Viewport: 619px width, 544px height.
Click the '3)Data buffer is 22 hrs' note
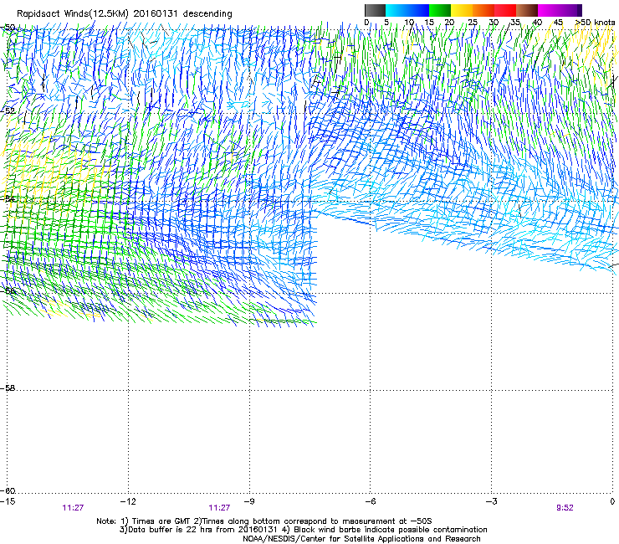click(197, 530)
